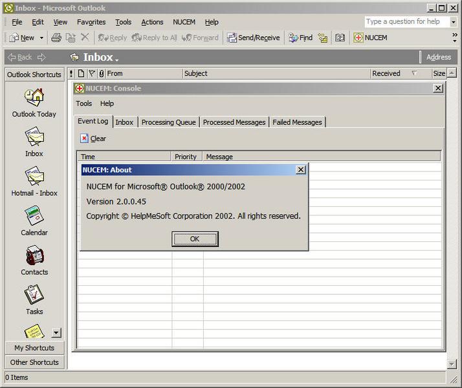
Task: Open the Help menu in NUCEM Console
Action: click(107, 103)
